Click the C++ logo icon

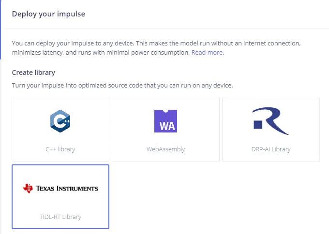tap(60, 121)
